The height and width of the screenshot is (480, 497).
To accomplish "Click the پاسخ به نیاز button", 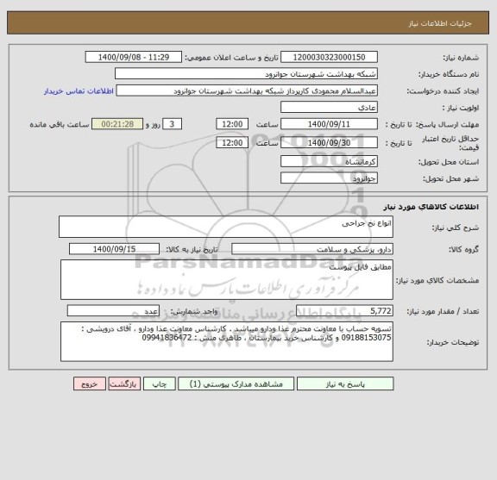I will tap(345, 383).
